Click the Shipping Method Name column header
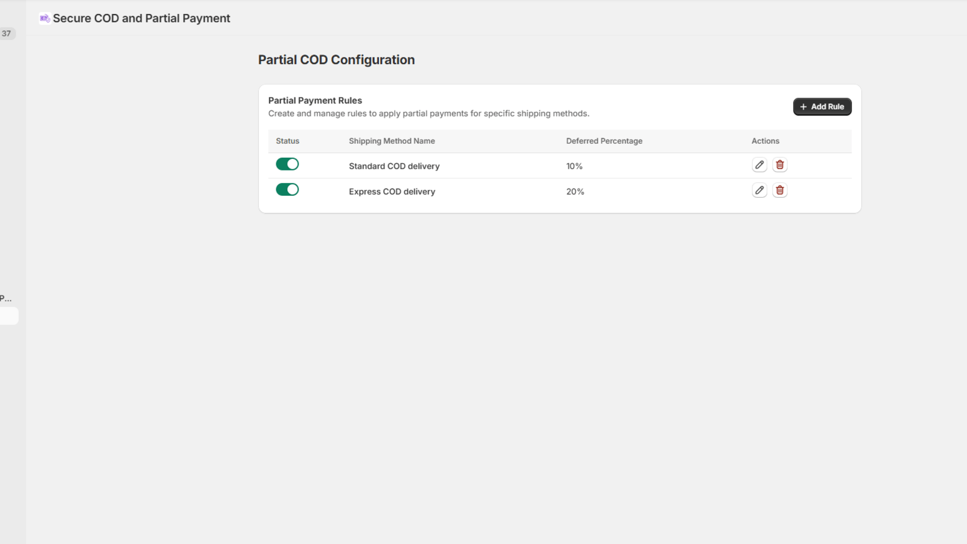This screenshot has width=967, height=544. (392, 141)
